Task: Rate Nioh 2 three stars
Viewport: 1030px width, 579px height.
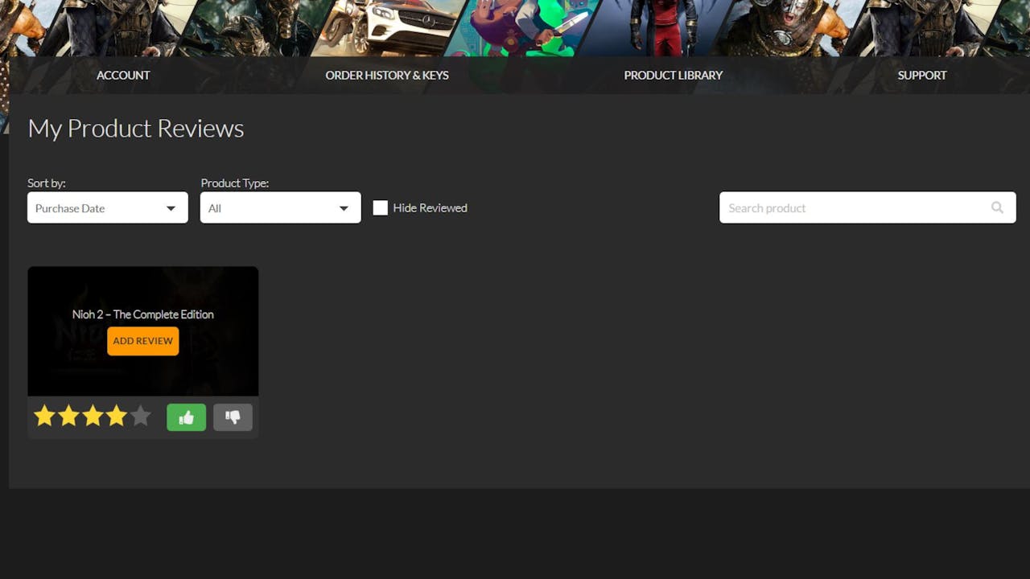Action: (x=93, y=416)
